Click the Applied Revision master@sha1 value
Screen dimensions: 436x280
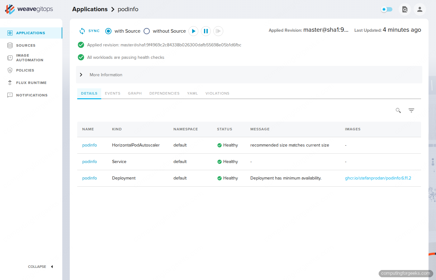click(x=326, y=30)
